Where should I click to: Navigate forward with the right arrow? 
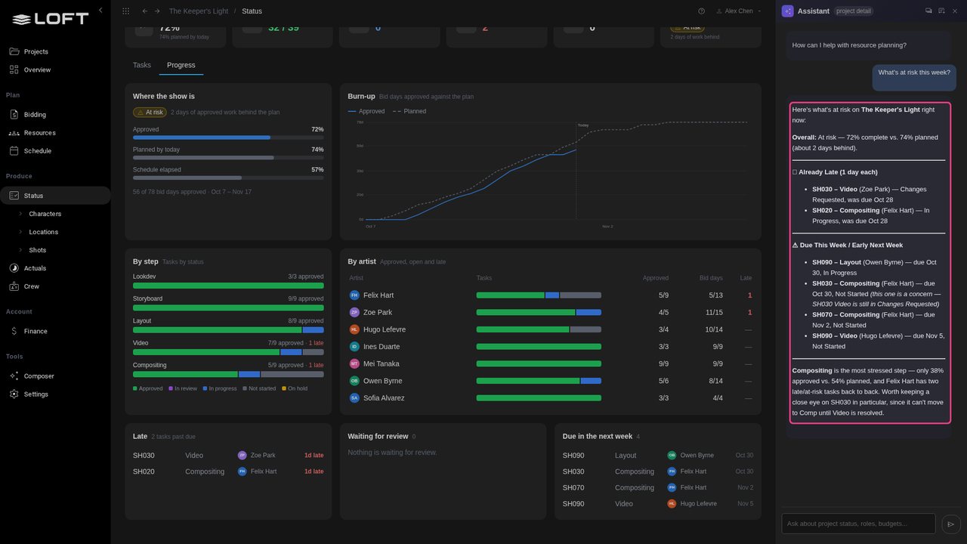[x=157, y=11]
